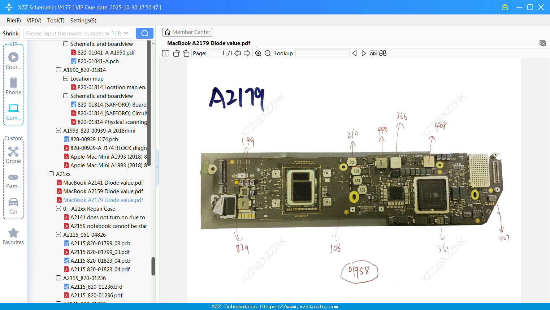Select the Car category in sidebar

(x=13, y=206)
